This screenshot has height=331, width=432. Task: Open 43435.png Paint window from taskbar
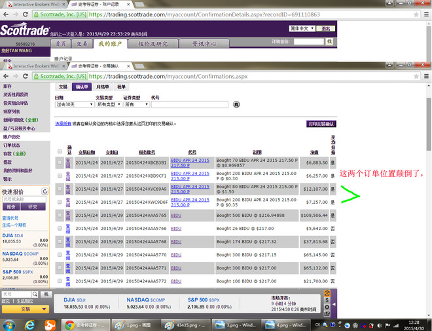[x=185, y=325]
